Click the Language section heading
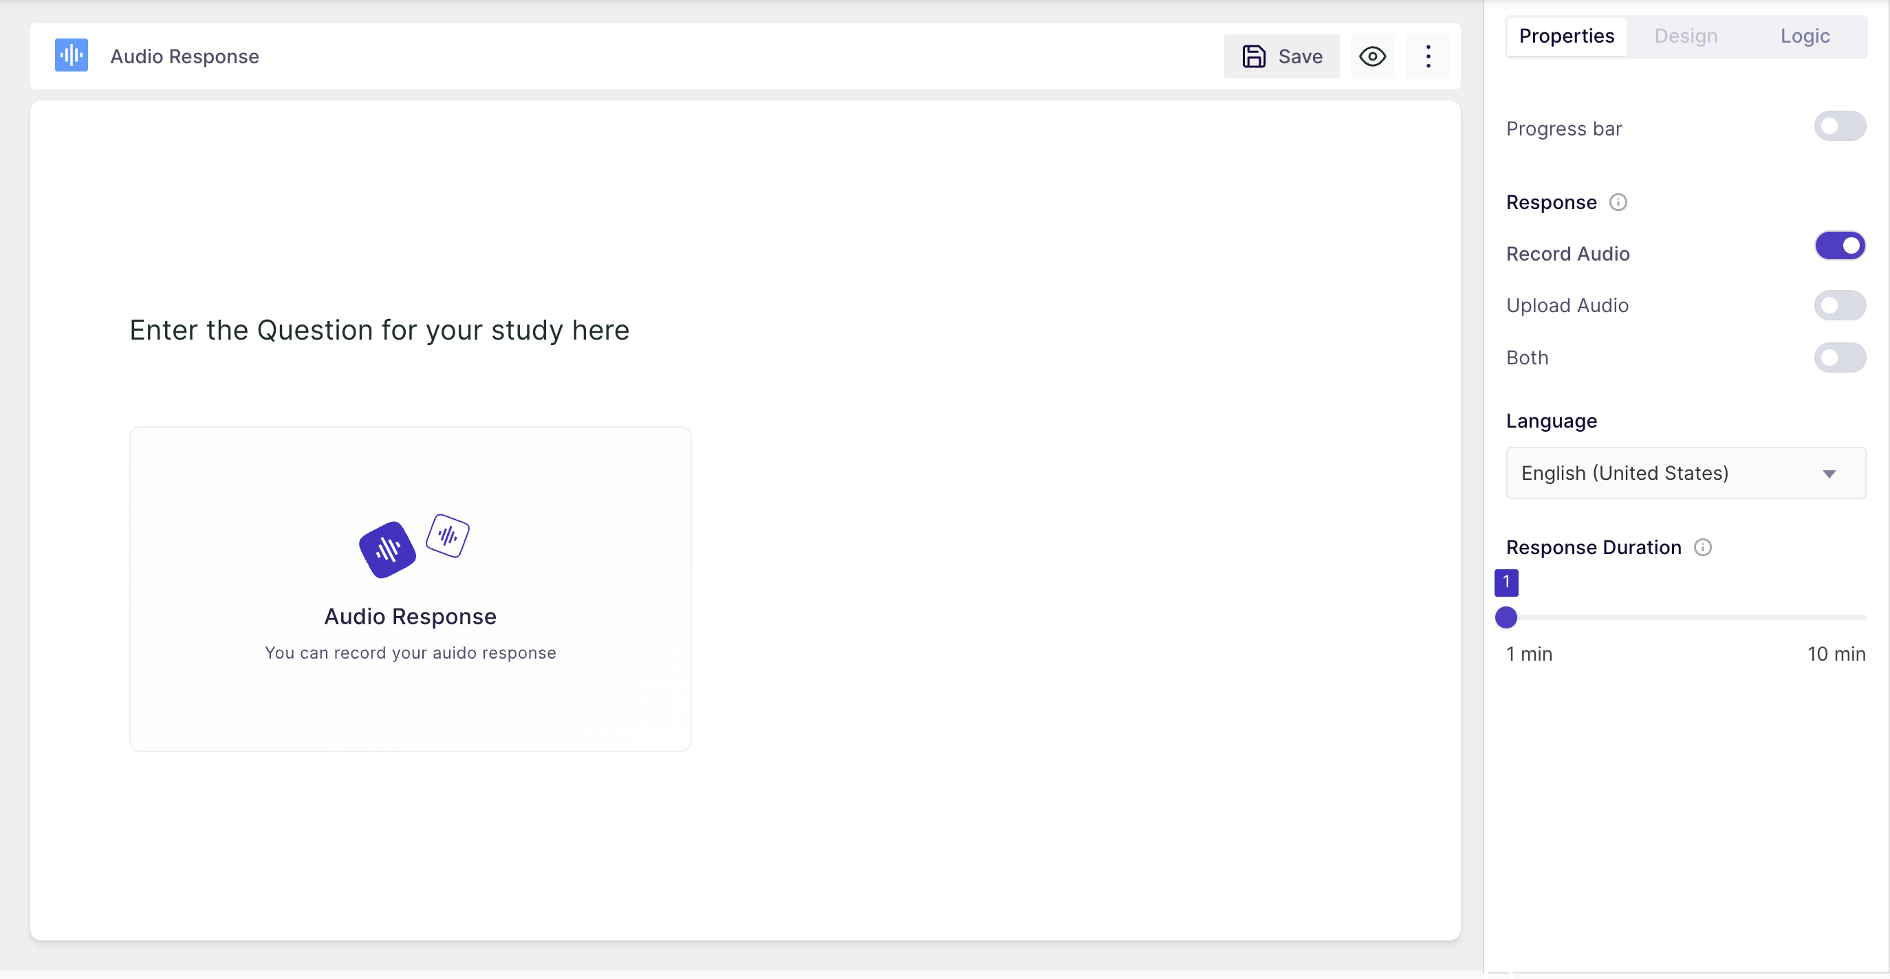Image resolution: width=1890 pixels, height=979 pixels. click(x=1551, y=421)
